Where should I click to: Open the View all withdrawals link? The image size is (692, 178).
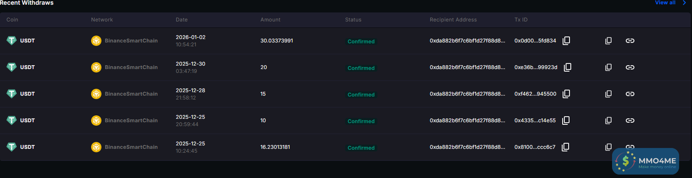pos(665,3)
